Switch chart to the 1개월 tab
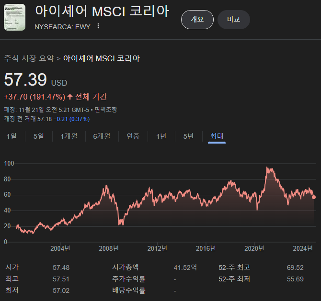The width and height of the screenshot is (321, 301). coord(69,136)
